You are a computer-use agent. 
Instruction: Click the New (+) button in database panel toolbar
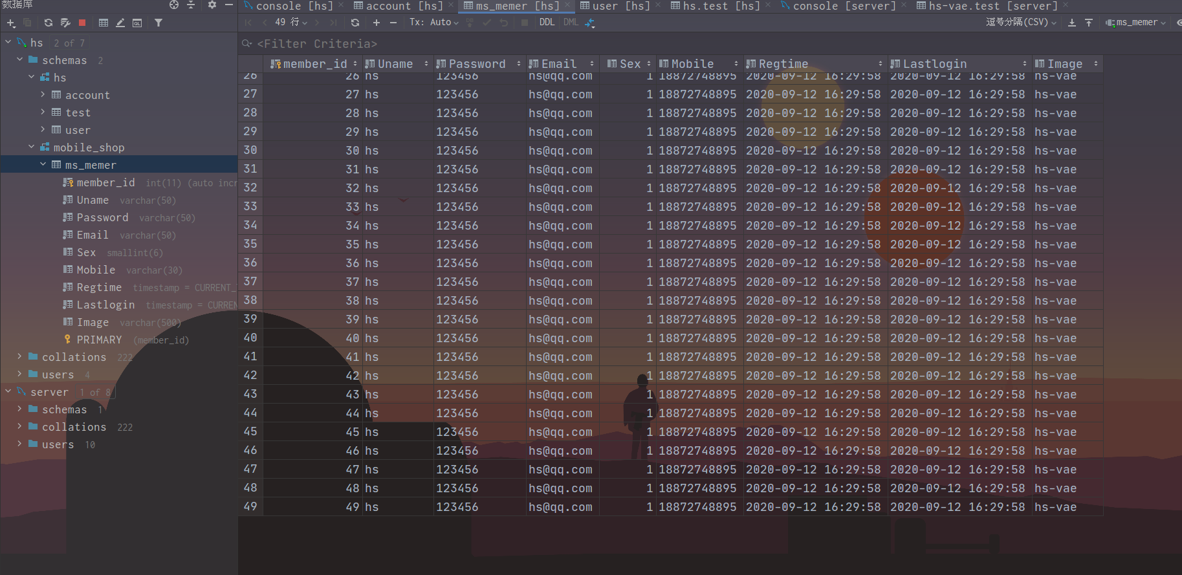[10, 23]
